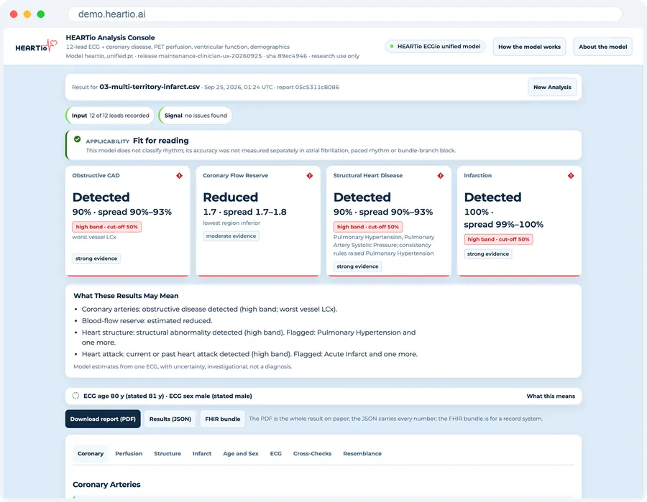Switch to the Structure tab

tap(168, 453)
